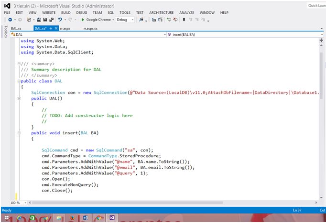Open the EDIT menu
Viewport: 326px width, 223px height.
19,13
